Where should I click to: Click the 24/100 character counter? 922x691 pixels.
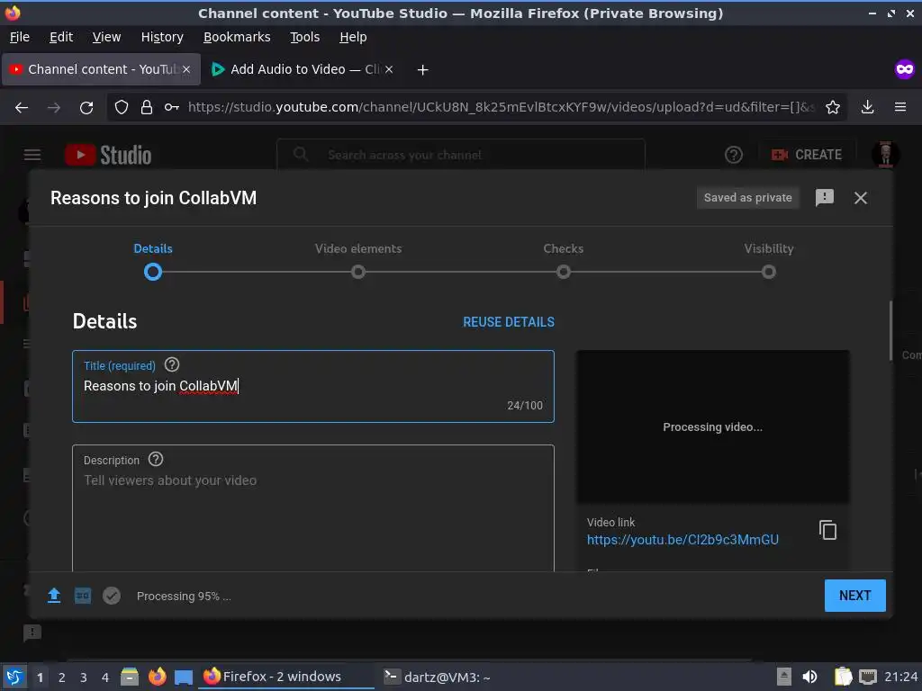(x=525, y=406)
